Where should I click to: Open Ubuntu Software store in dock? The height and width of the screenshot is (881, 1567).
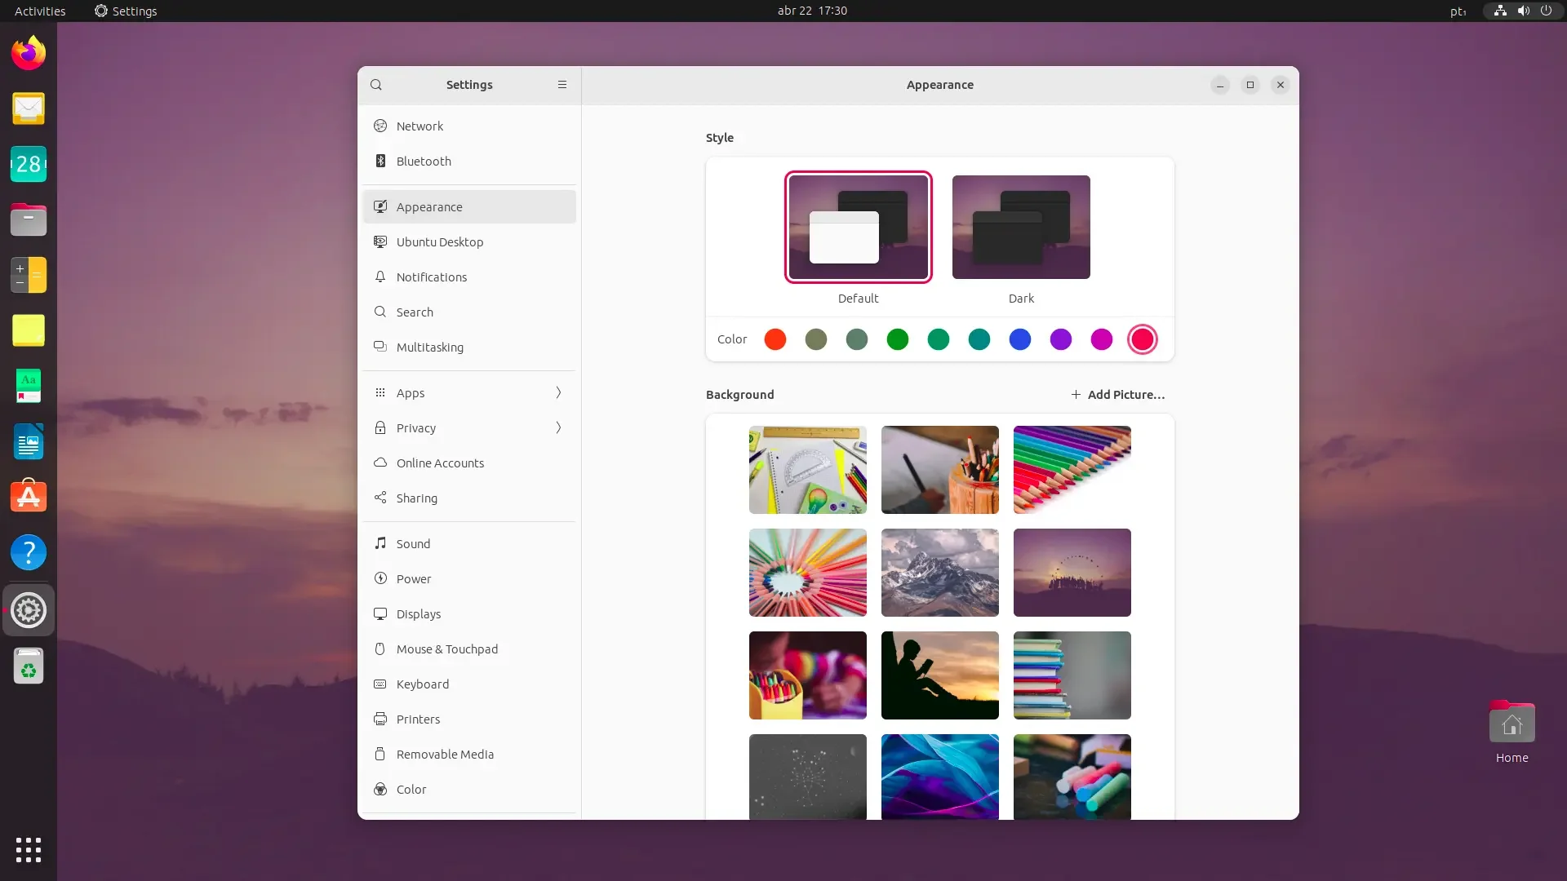29,497
